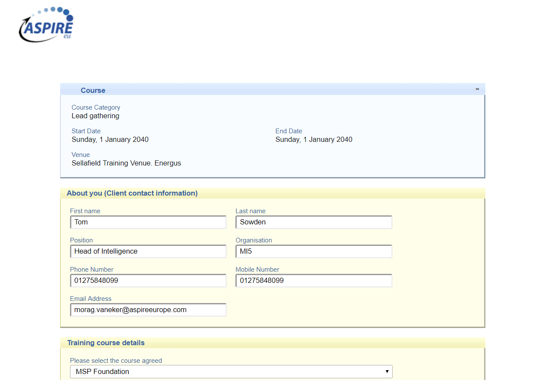Click the Course panel header title
Screen dimensions: 549x380
click(x=93, y=90)
